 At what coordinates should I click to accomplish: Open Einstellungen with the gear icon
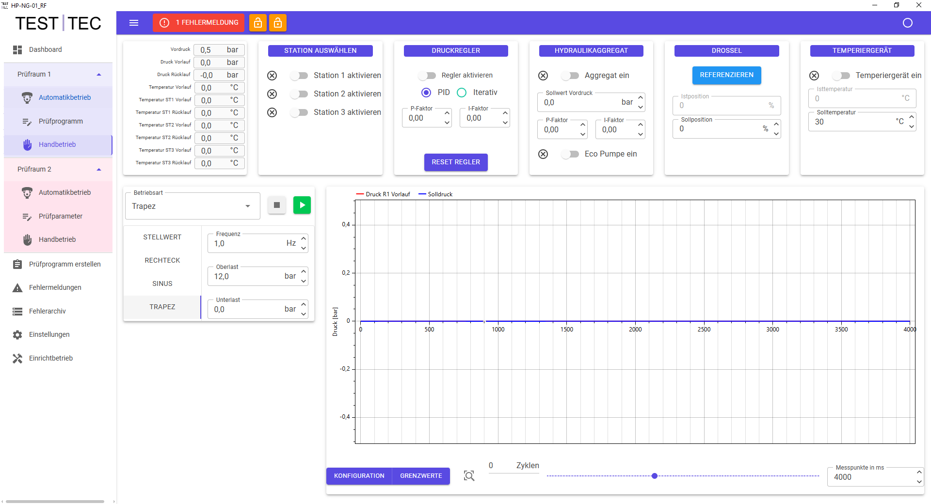[x=17, y=335]
